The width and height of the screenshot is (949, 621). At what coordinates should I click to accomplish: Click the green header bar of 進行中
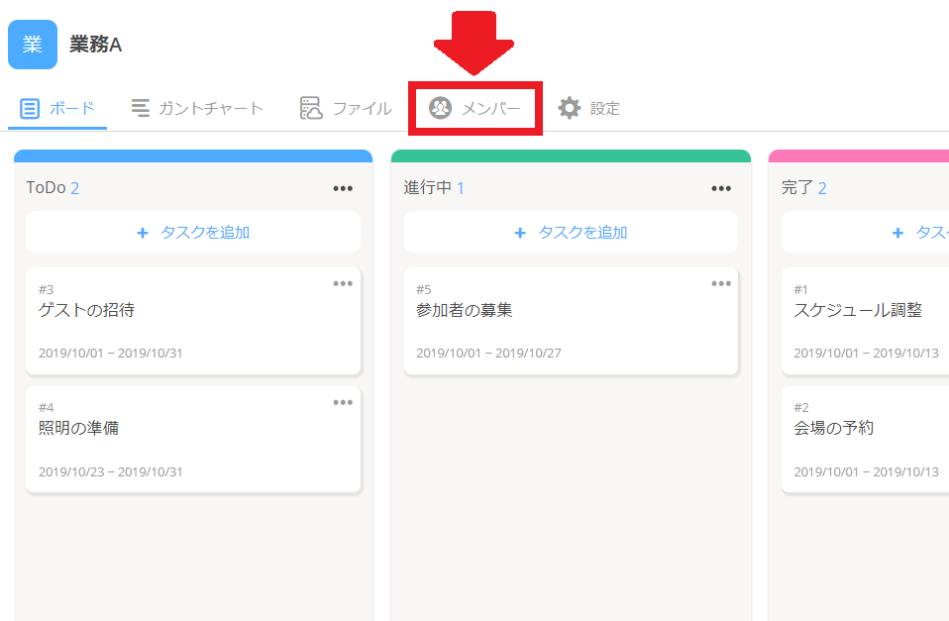[571, 154]
